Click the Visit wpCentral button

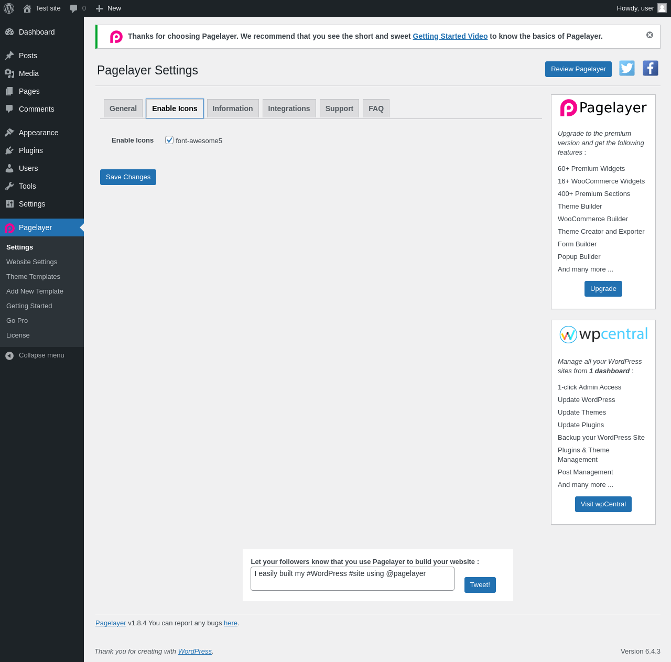click(603, 504)
